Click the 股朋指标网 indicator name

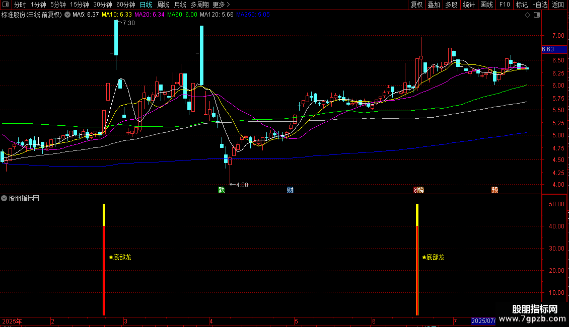pos(24,198)
